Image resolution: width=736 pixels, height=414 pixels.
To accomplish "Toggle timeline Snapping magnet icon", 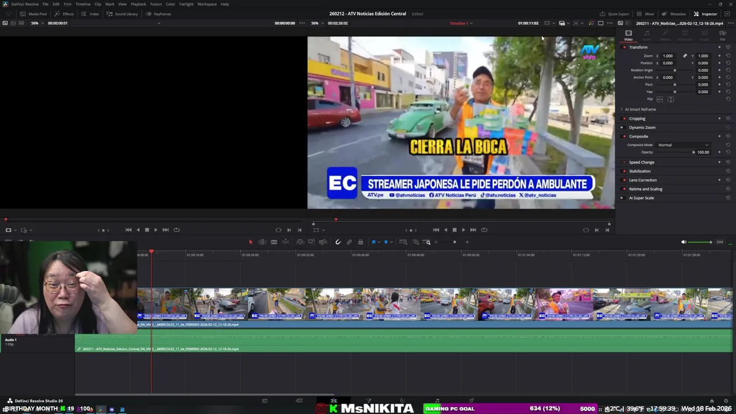I will [338, 242].
